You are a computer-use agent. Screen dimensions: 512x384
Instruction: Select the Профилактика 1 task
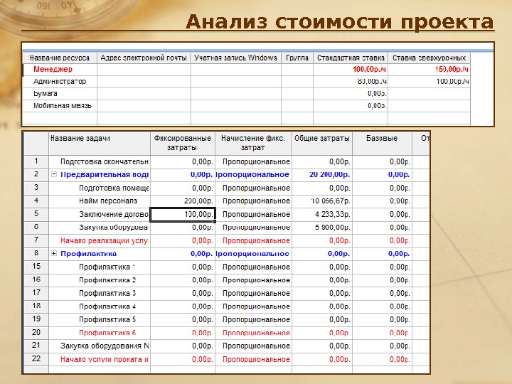point(107,267)
